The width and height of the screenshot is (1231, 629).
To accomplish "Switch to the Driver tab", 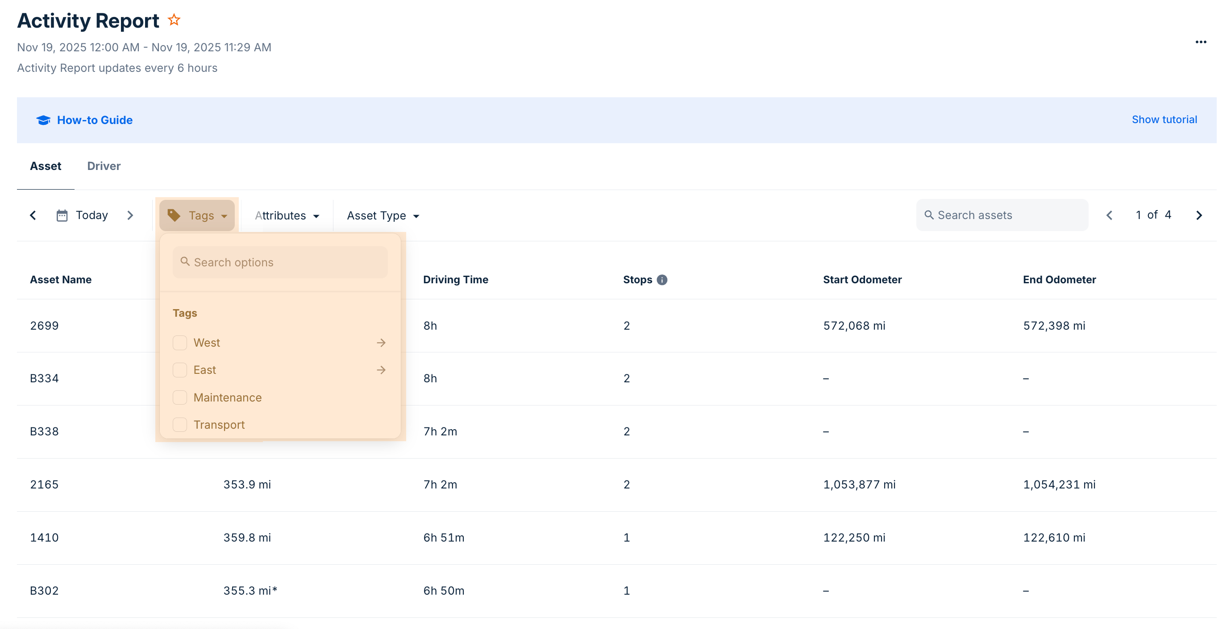I will [104, 166].
